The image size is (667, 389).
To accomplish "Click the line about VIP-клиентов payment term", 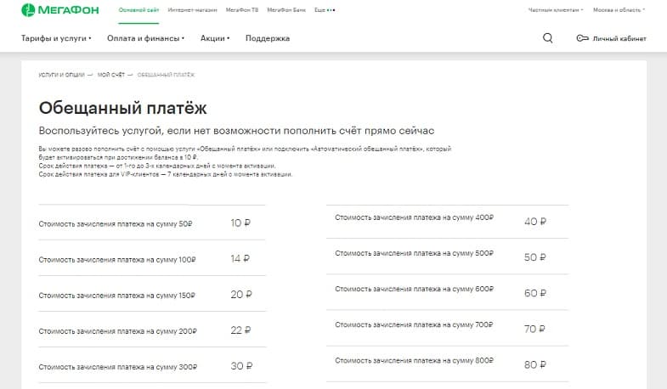I will (166, 174).
